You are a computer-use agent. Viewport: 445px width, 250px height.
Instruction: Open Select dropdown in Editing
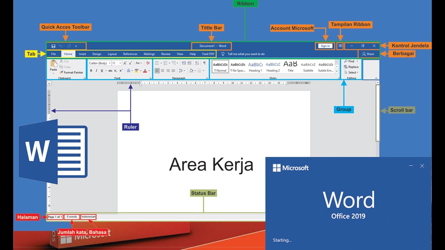tap(351, 73)
